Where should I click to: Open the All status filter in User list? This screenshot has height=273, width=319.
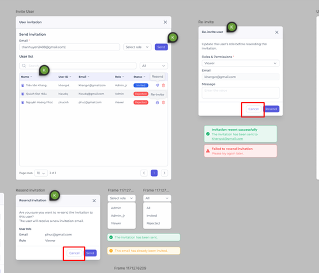click(x=154, y=66)
